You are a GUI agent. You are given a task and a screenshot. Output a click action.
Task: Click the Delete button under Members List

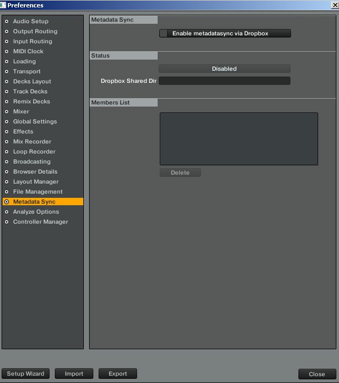[x=180, y=173]
